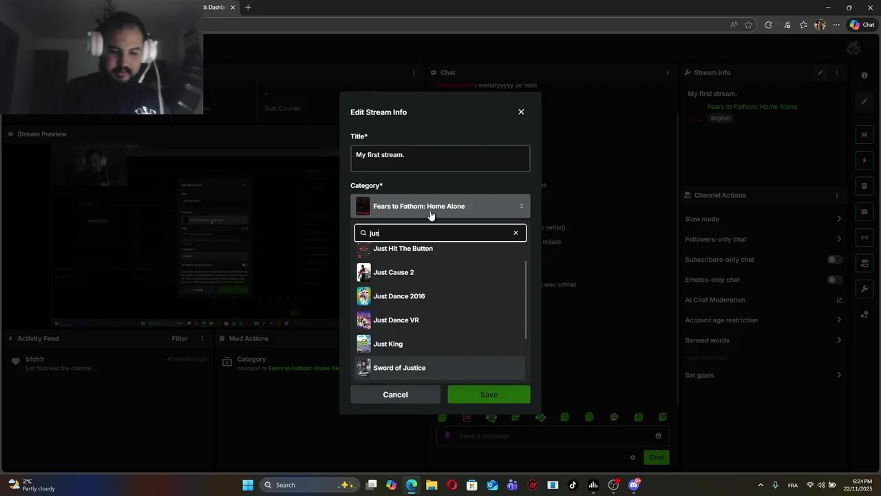Expand Account age restriction settings
Screen dimensions: 881x496
click(763, 320)
